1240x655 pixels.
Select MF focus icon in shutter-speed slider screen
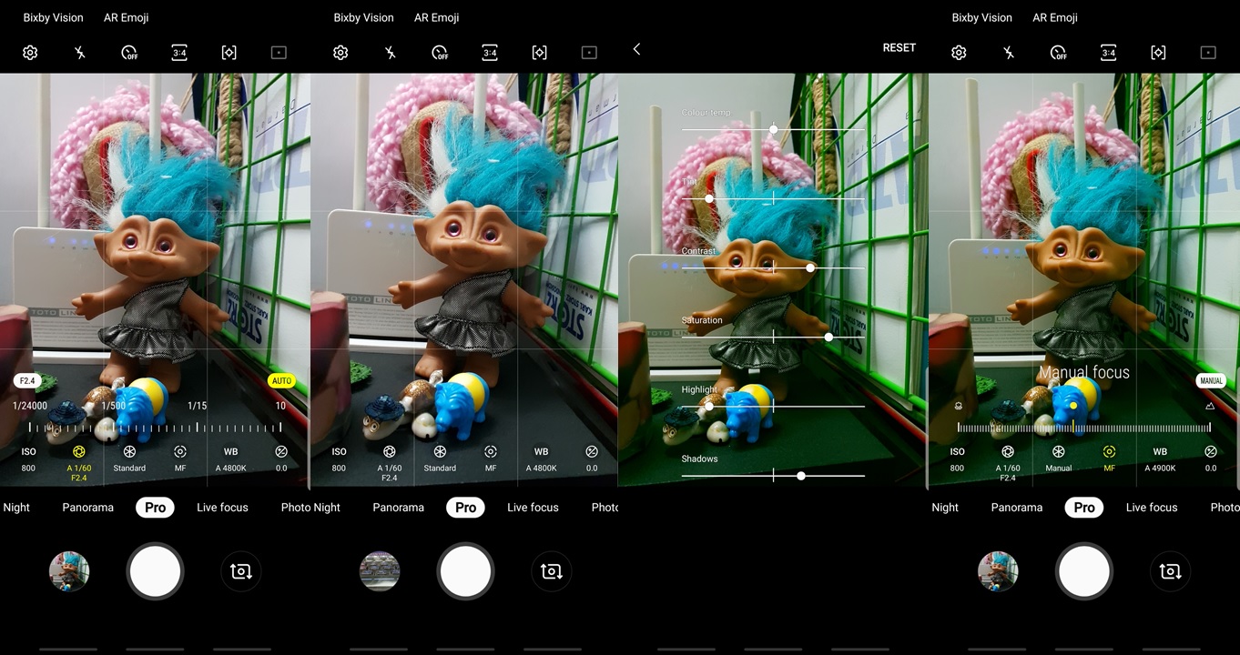point(180,458)
